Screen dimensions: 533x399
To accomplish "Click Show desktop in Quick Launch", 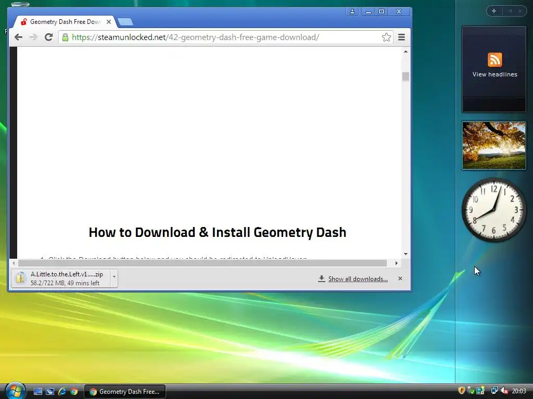I will point(38,392).
